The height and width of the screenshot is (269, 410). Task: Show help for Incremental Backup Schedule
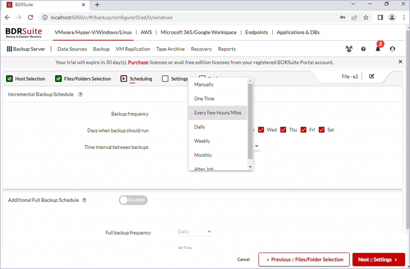pyautogui.click(x=80, y=95)
